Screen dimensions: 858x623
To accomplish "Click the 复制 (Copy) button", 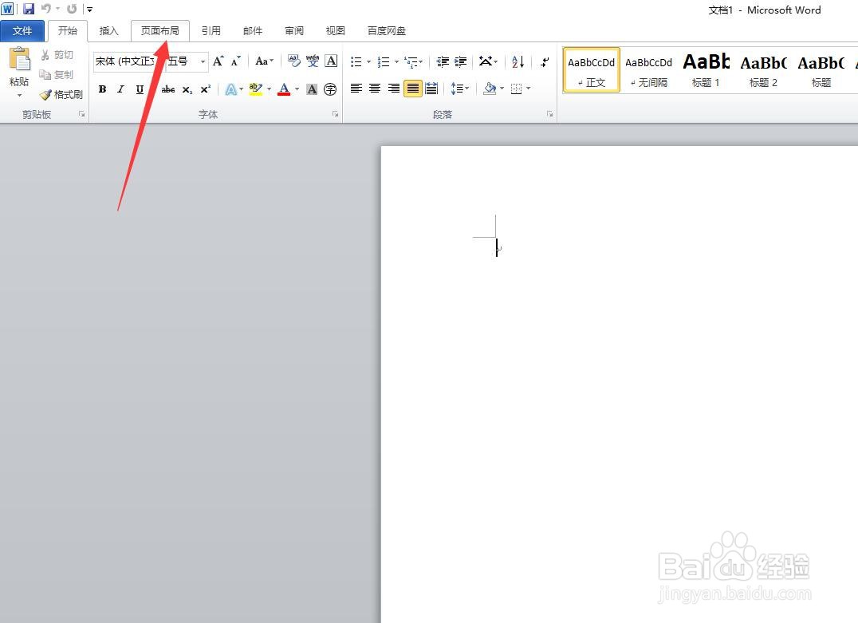I will (57, 74).
